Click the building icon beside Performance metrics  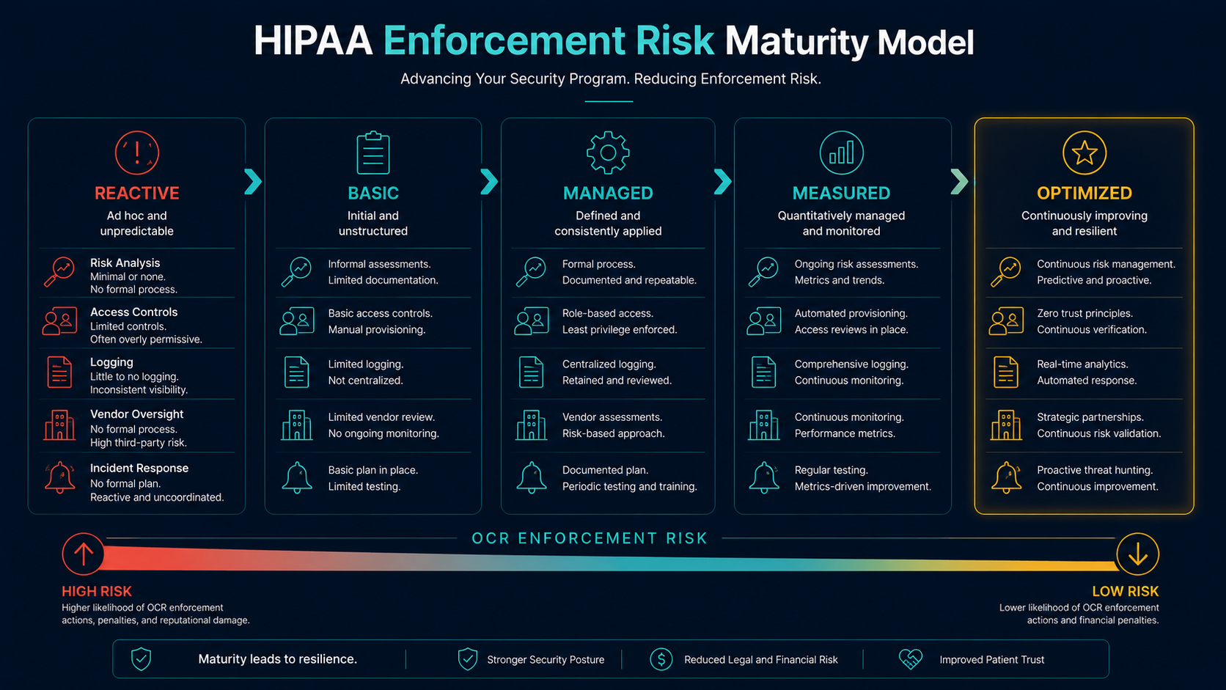(763, 425)
